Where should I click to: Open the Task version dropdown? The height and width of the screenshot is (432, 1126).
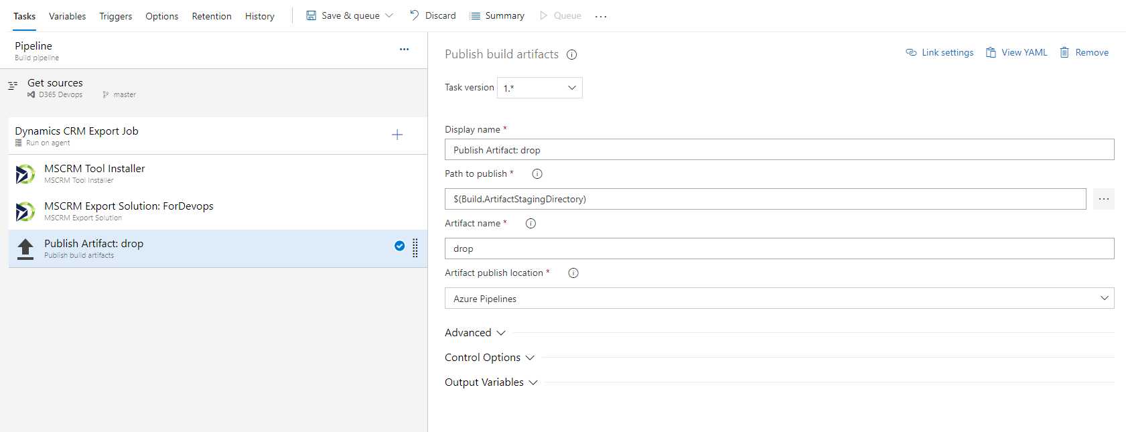pos(540,88)
